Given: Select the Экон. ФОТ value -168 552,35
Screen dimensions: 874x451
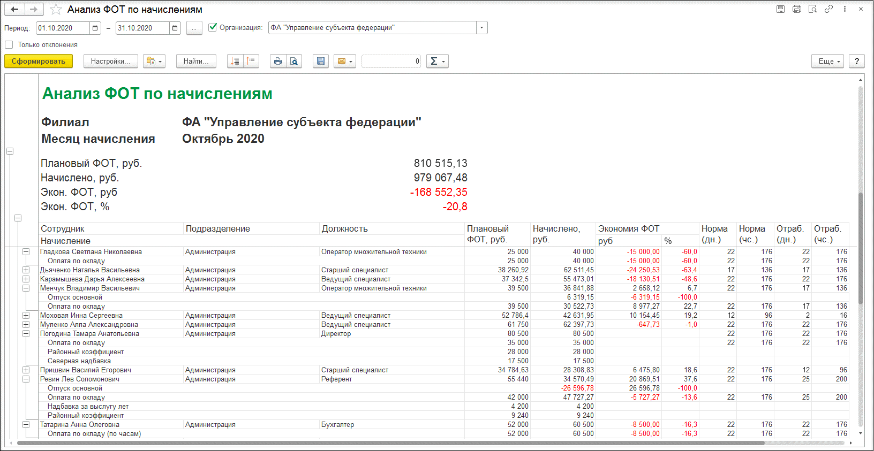Looking at the screenshot, I should tap(439, 192).
